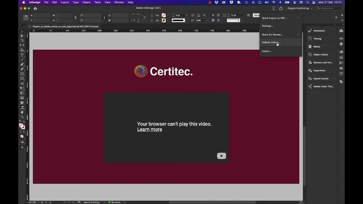Open the Share export icon

click(281, 8)
